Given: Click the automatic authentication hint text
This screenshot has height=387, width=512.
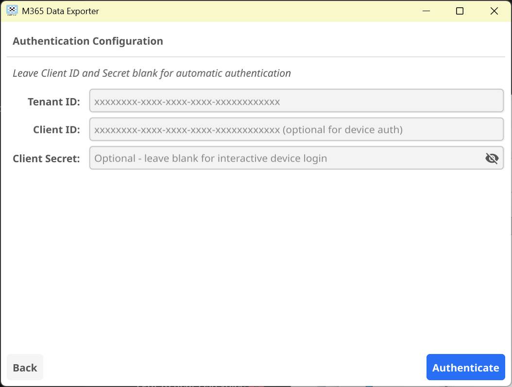Looking at the screenshot, I should pyautogui.click(x=151, y=73).
